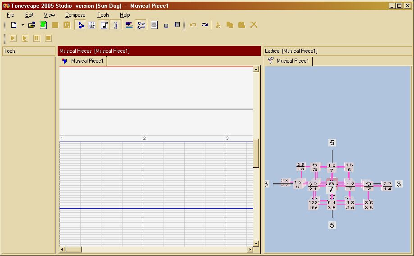The width and height of the screenshot is (414, 256).
Task: Toggle the grid tool icon
Action: 92,25
